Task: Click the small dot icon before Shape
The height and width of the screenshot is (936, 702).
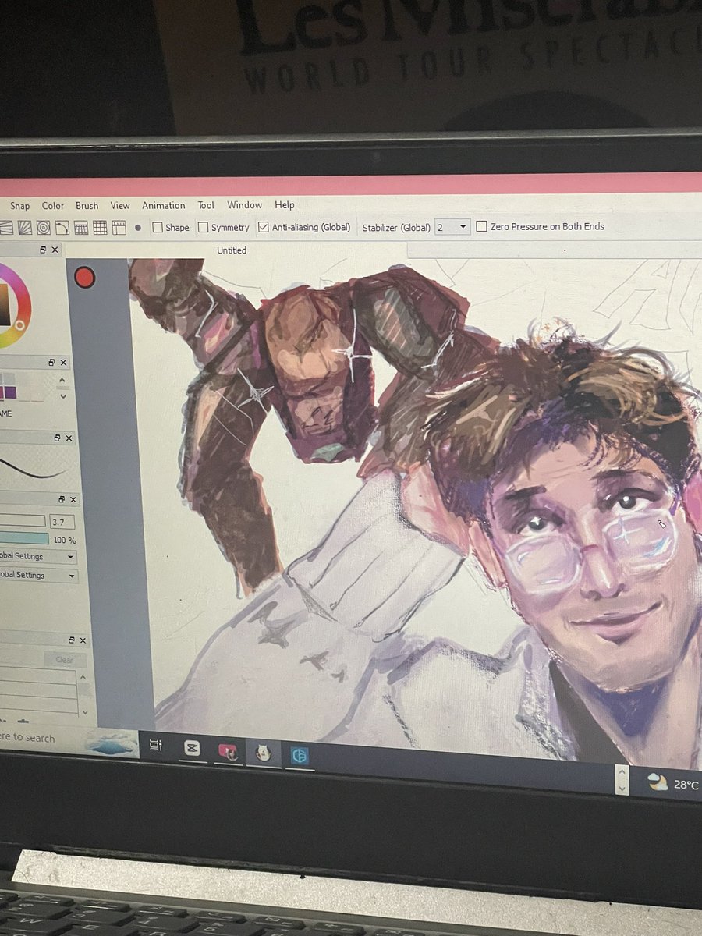Action: coord(138,228)
